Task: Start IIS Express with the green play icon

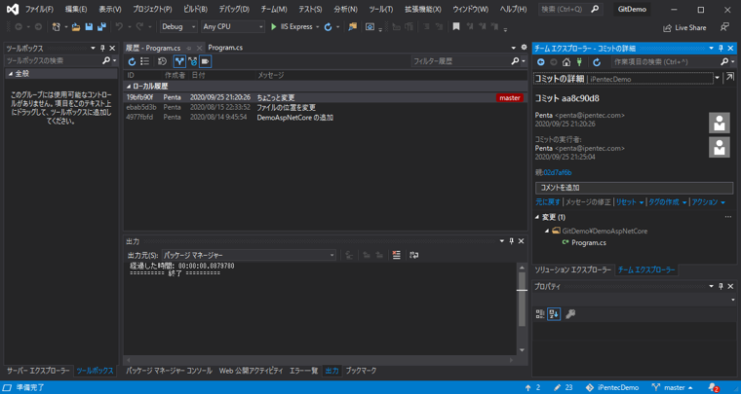Action: [274, 27]
